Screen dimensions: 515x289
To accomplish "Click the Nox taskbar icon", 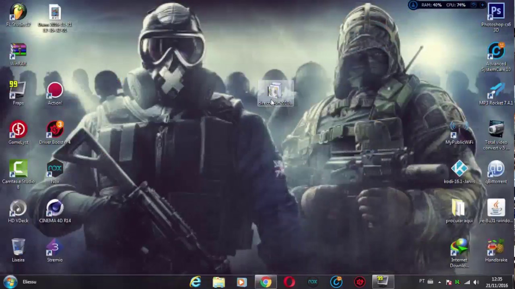I will (313, 282).
